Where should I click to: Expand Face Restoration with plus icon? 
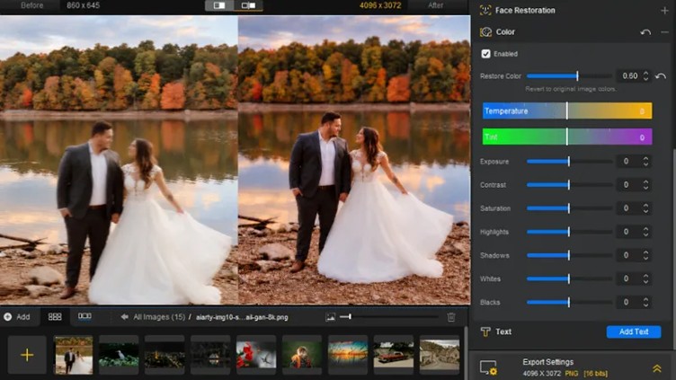click(x=664, y=11)
